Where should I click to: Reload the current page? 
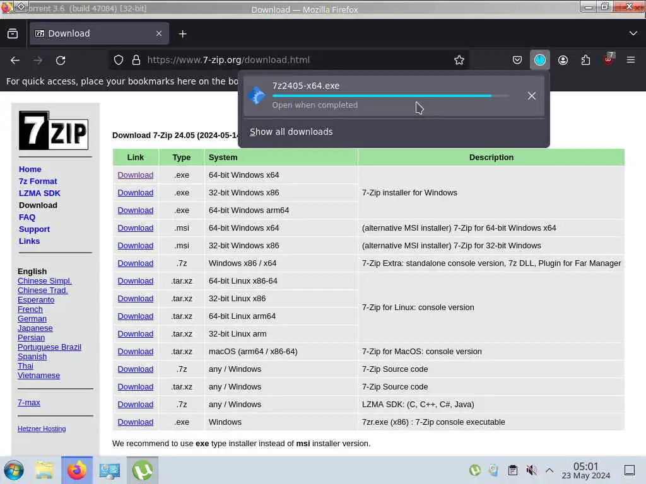(61, 60)
